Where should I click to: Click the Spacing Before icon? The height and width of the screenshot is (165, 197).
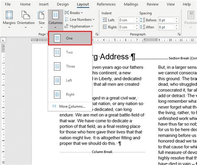point(143,20)
